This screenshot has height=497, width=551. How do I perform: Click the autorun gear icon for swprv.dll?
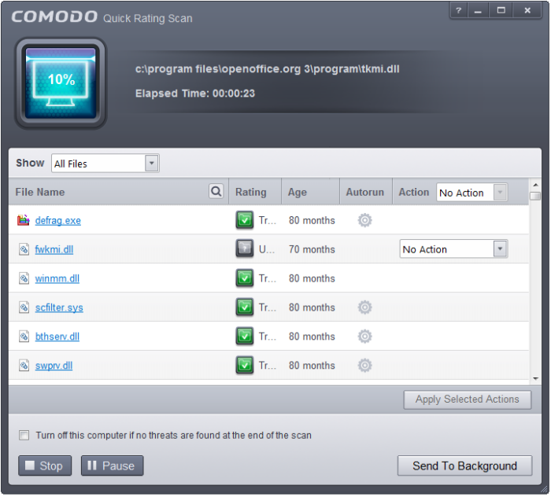tap(364, 366)
